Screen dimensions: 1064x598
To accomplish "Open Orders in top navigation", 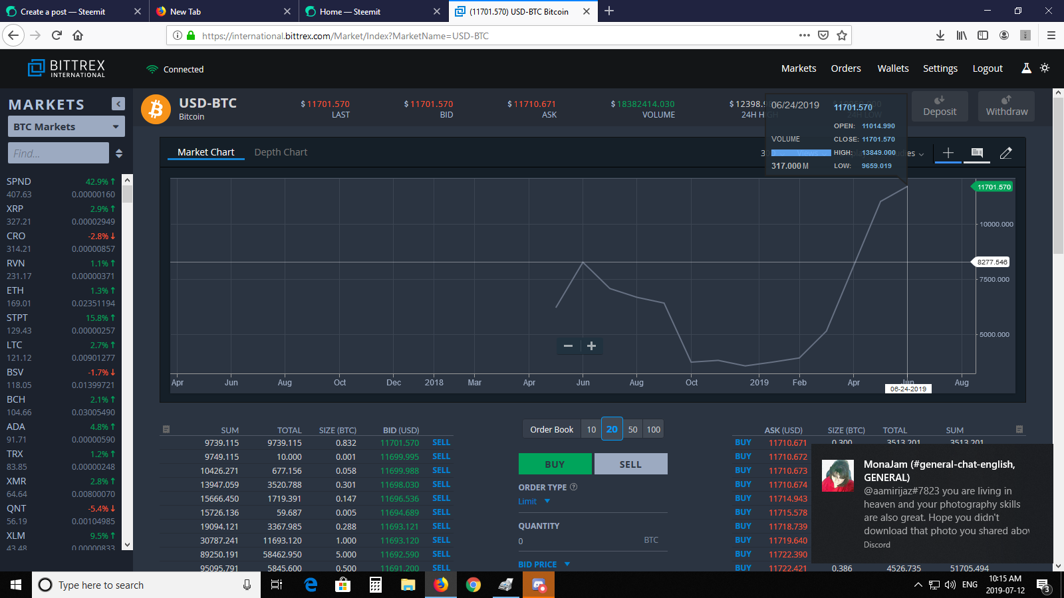I will click(x=846, y=68).
